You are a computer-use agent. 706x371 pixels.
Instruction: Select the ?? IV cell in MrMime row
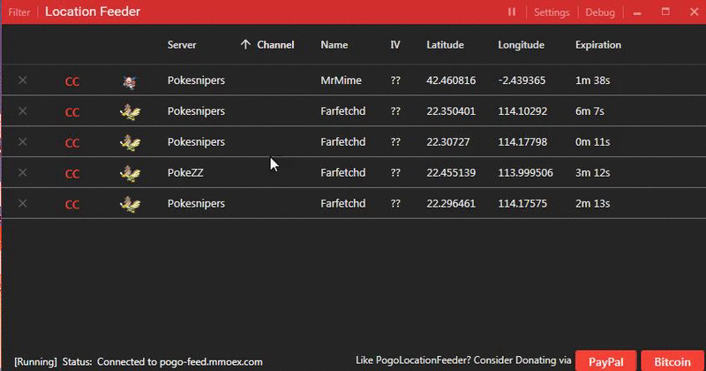[395, 80]
